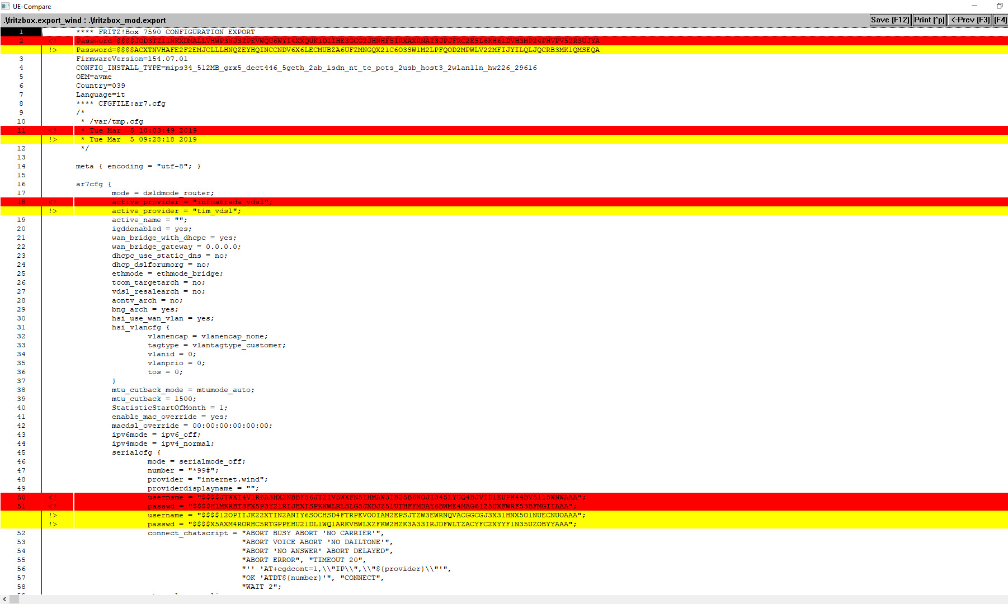1008x604 pixels.
Task: Click the mtu_cutback = 1500 line
Action: coord(154,399)
